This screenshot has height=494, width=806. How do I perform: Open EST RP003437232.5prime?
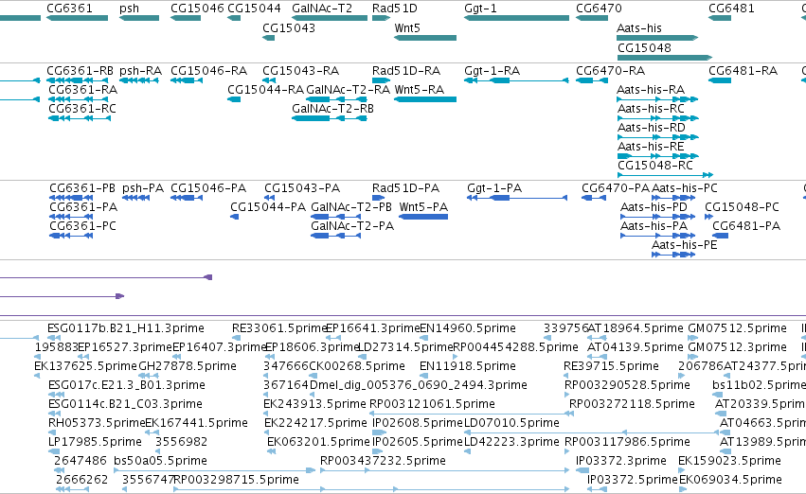coord(383,461)
